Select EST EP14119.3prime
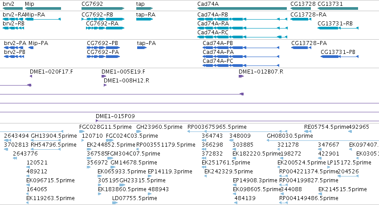The image size is (379, 205). pos(150,176)
